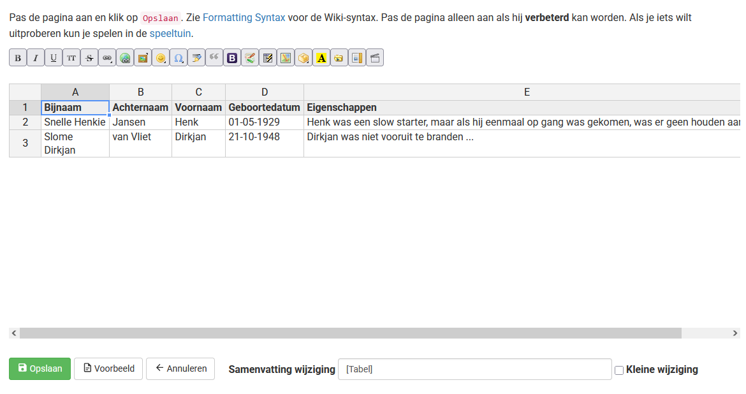Select column header E
746x394 pixels.
tap(526, 92)
